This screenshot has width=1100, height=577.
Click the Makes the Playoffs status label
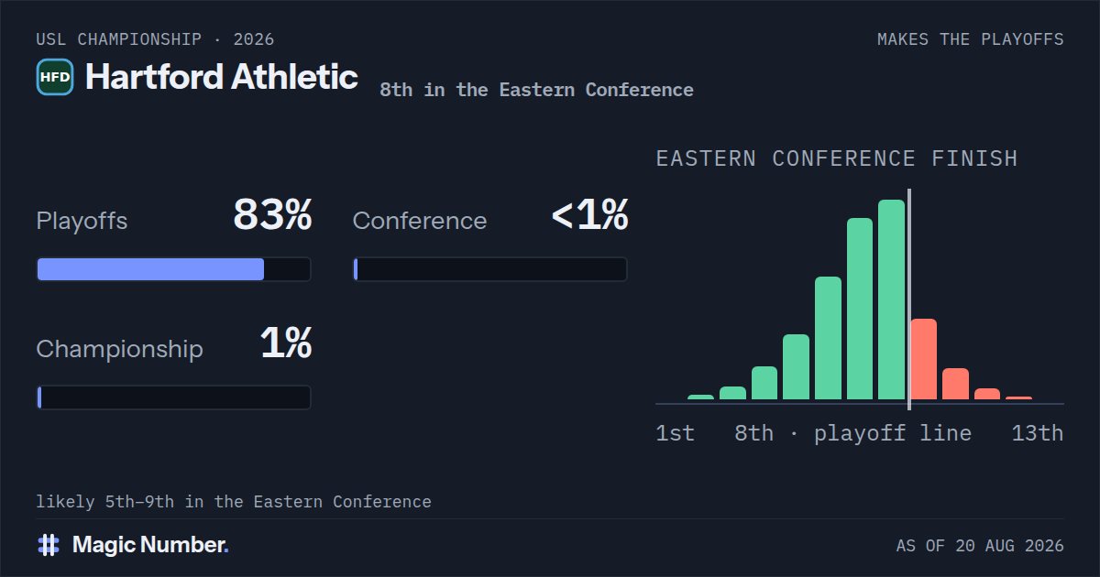tap(971, 39)
